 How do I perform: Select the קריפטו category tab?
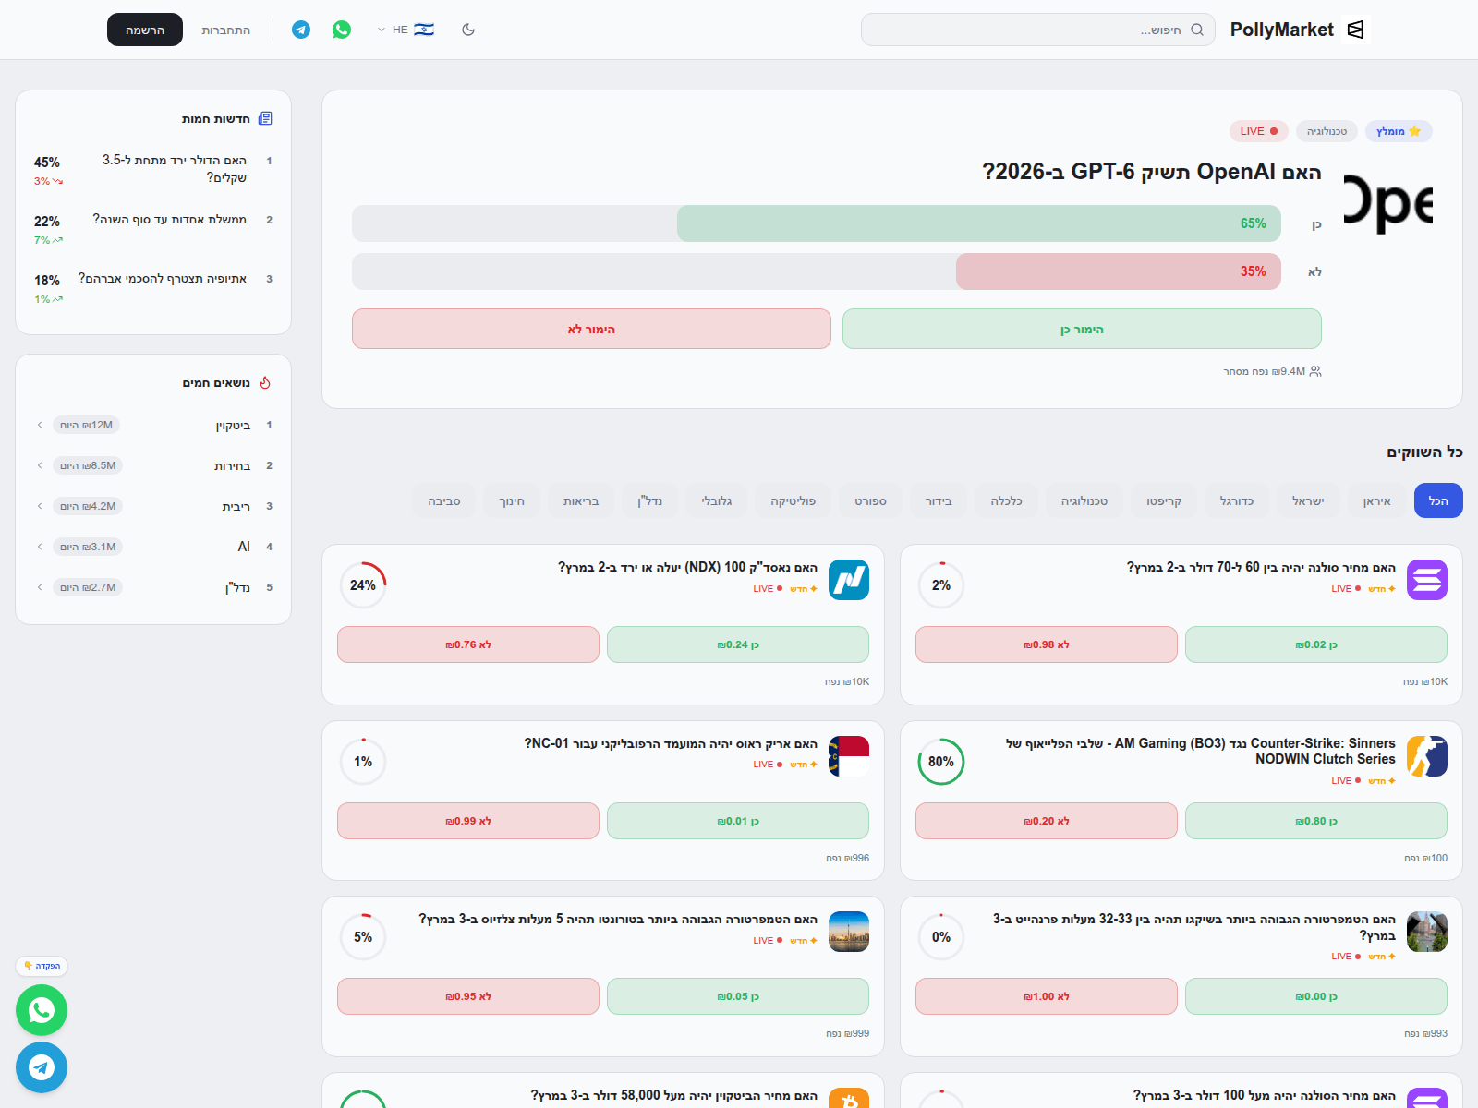click(x=1163, y=500)
